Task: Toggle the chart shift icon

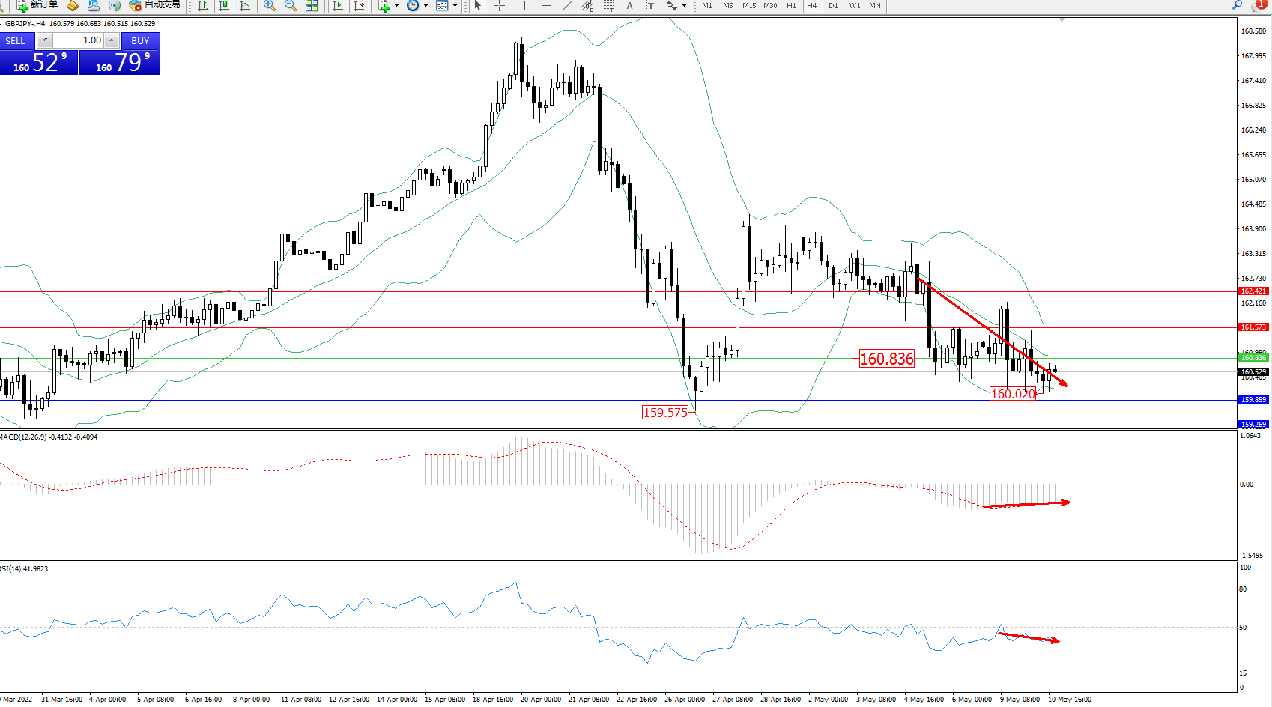Action: pos(359,6)
